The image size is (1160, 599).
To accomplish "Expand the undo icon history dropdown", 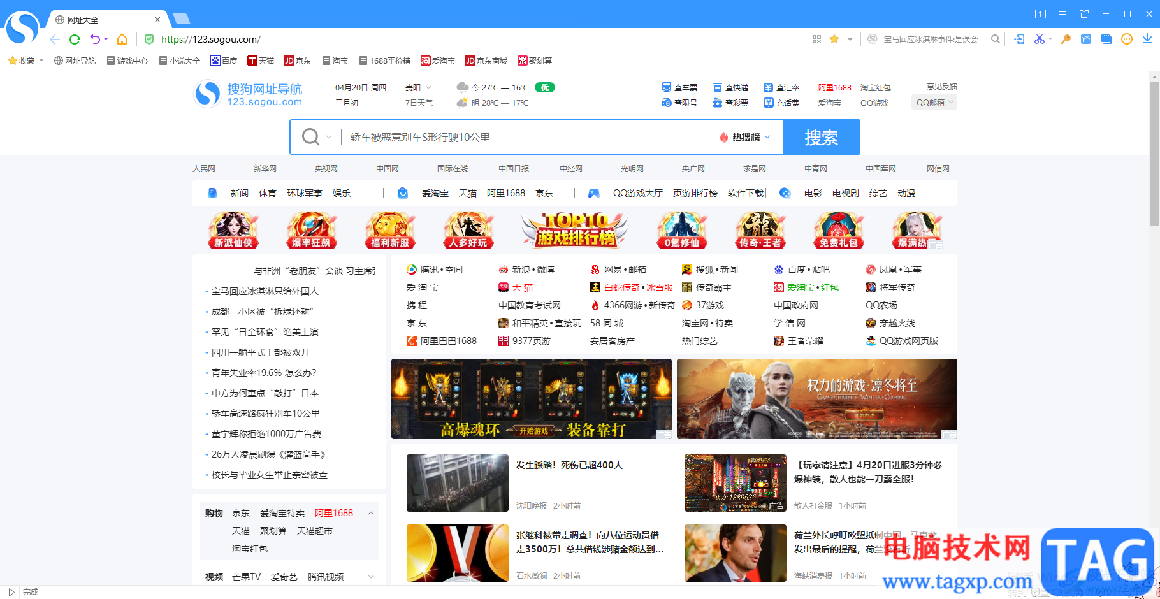I will 106,39.
